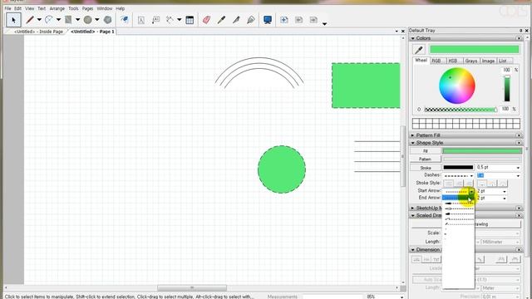The image size is (532, 299).
Task: Choose the first Stroke Style end cap option
Action: pyautogui.click(x=482, y=184)
